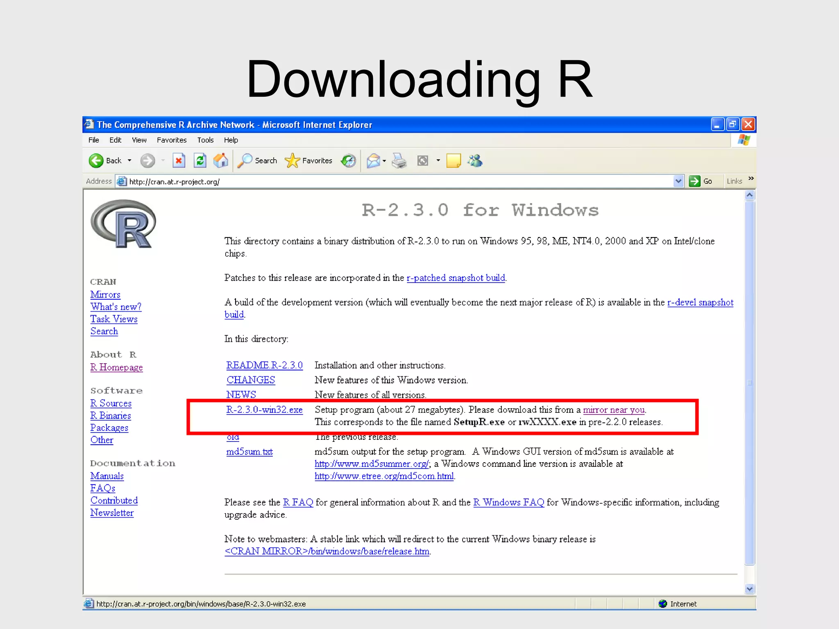Click the Back arrow button
The width and height of the screenshot is (839, 629).
pos(96,161)
